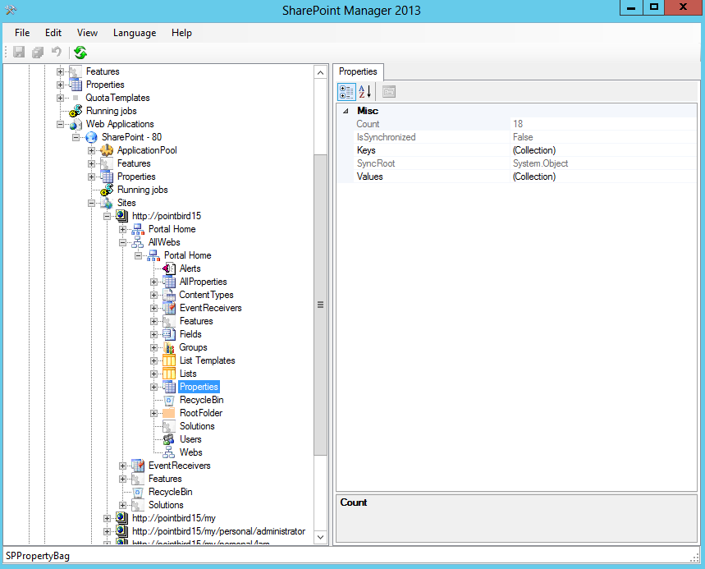This screenshot has width=705, height=569.
Task: Click the Alerts node icon
Action: click(x=168, y=268)
